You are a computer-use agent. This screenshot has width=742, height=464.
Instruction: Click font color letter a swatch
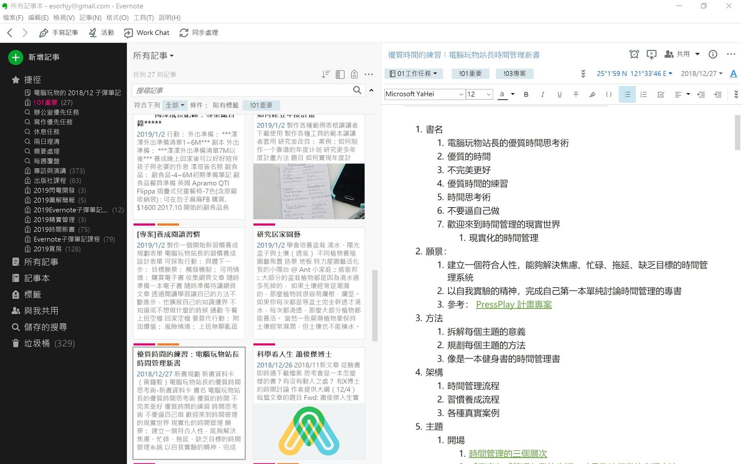[502, 94]
